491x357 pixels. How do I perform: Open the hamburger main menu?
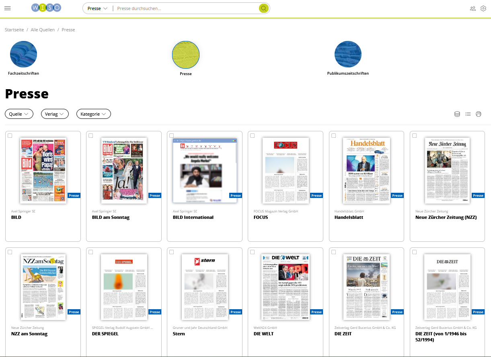point(7,8)
